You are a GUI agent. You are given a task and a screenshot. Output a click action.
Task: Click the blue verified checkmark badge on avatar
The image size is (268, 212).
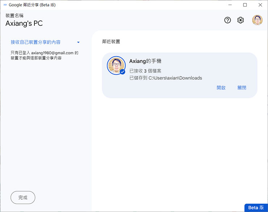click(x=122, y=72)
